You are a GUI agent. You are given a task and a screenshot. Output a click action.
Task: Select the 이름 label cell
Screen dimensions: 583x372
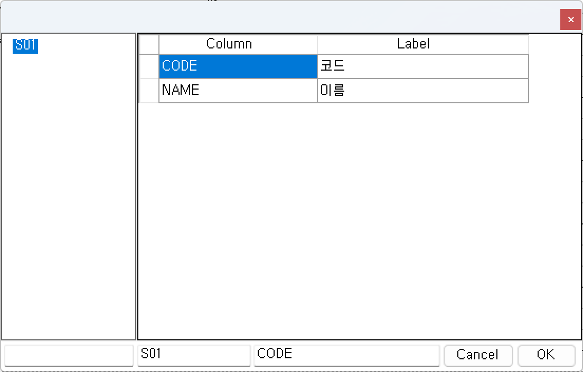tap(422, 91)
